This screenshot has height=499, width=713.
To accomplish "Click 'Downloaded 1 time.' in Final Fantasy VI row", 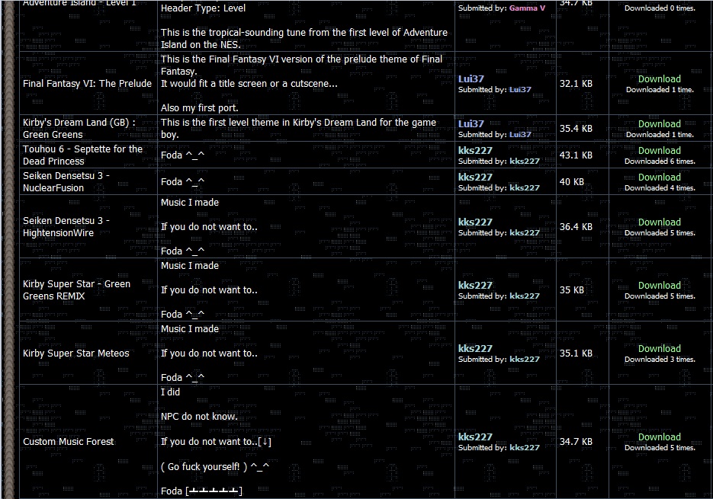I will pos(660,90).
